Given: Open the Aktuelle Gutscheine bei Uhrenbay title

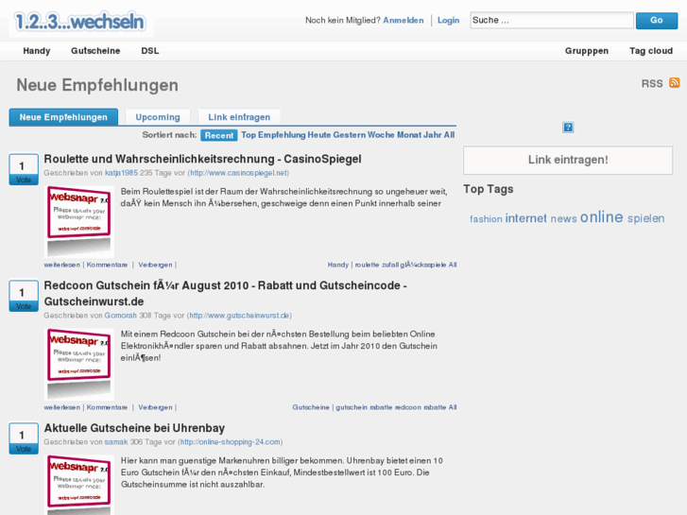Looking at the screenshot, I should (134, 428).
